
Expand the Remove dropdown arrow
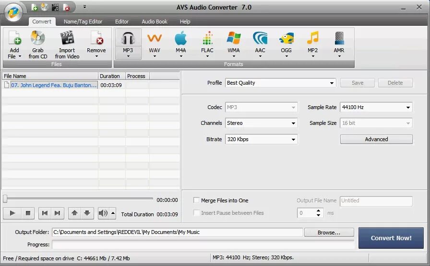96,56
